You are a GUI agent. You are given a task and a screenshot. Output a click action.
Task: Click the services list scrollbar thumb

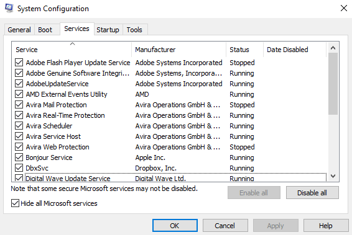333,84
